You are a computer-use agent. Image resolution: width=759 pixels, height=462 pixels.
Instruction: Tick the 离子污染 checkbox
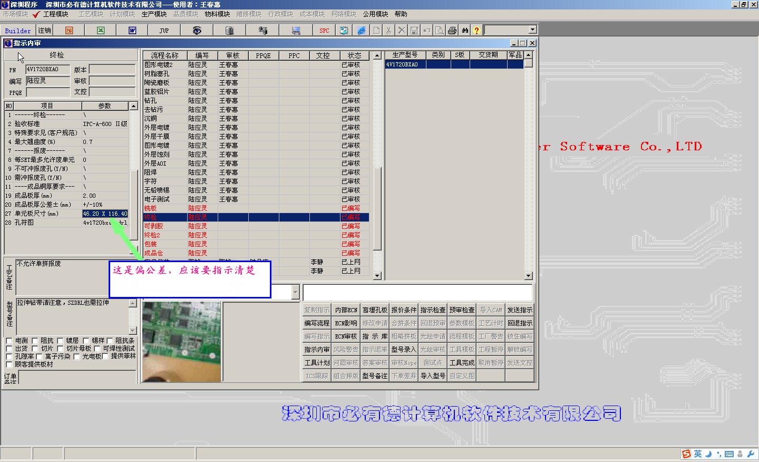click(x=39, y=357)
